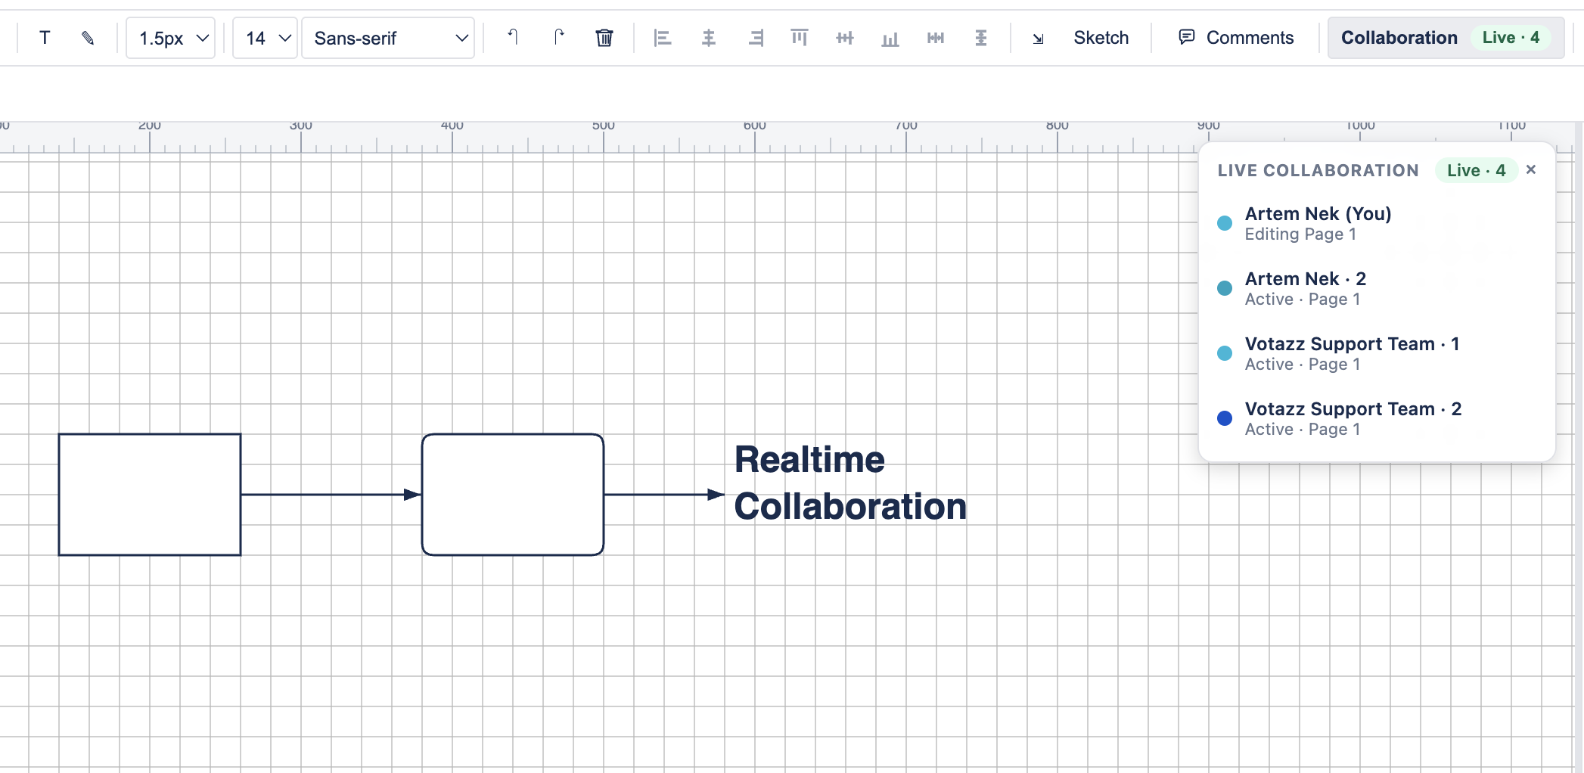The width and height of the screenshot is (1584, 773).
Task: Open the font size 14 dropdown
Action: pos(265,38)
